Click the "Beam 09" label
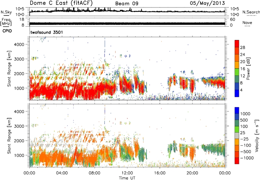The width and height of the screenshot is (260, 180). pyautogui.click(x=127, y=4)
